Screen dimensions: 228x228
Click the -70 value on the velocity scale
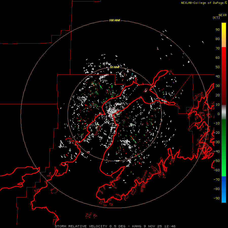tap(217, 180)
